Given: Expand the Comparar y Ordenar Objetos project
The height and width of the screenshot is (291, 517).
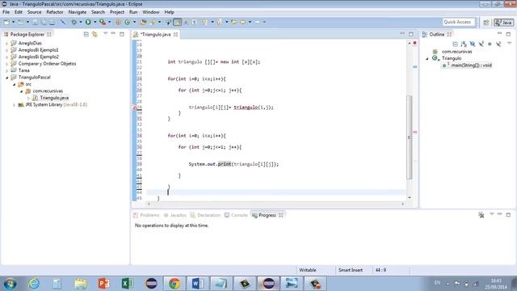Looking at the screenshot, I should [7, 64].
